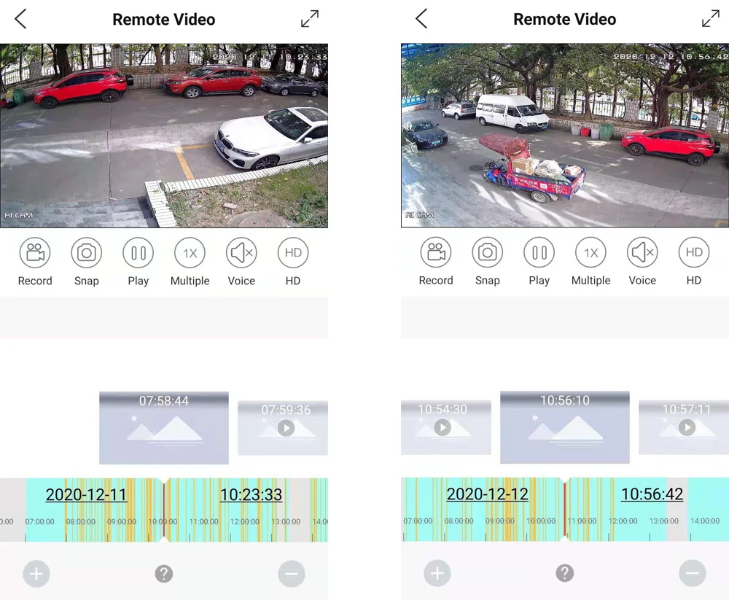Play the 10:57:11 clip thumbnail
Screen dimensions: 729x600
(x=684, y=427)
